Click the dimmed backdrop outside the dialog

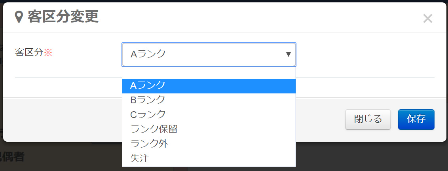pyautogui.click(x=372, y=157)
